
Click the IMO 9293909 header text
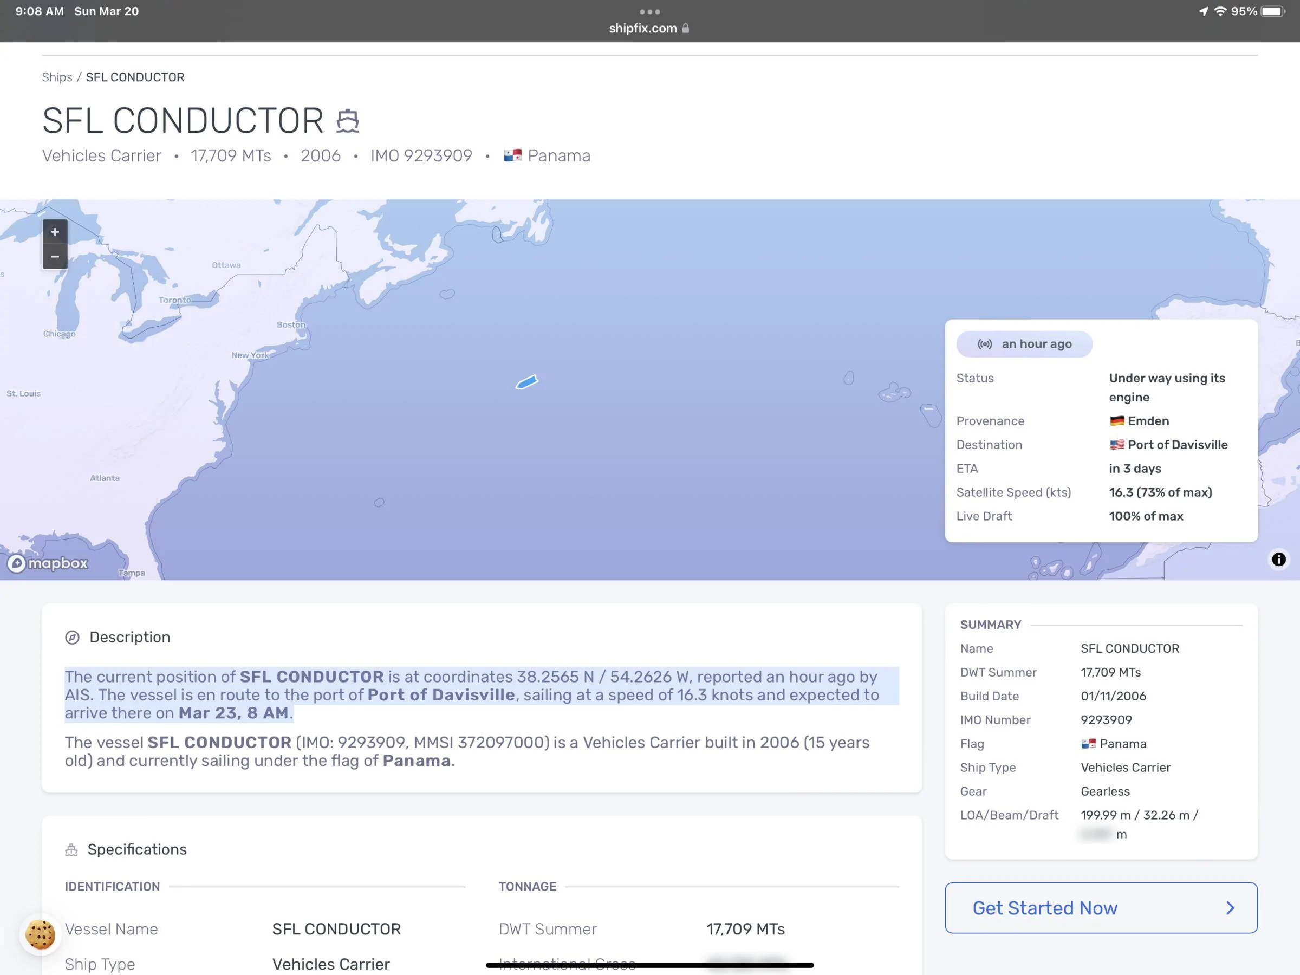(x=421, y=156)
